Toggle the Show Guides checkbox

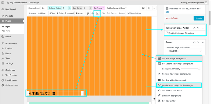[x=128, y=13]
